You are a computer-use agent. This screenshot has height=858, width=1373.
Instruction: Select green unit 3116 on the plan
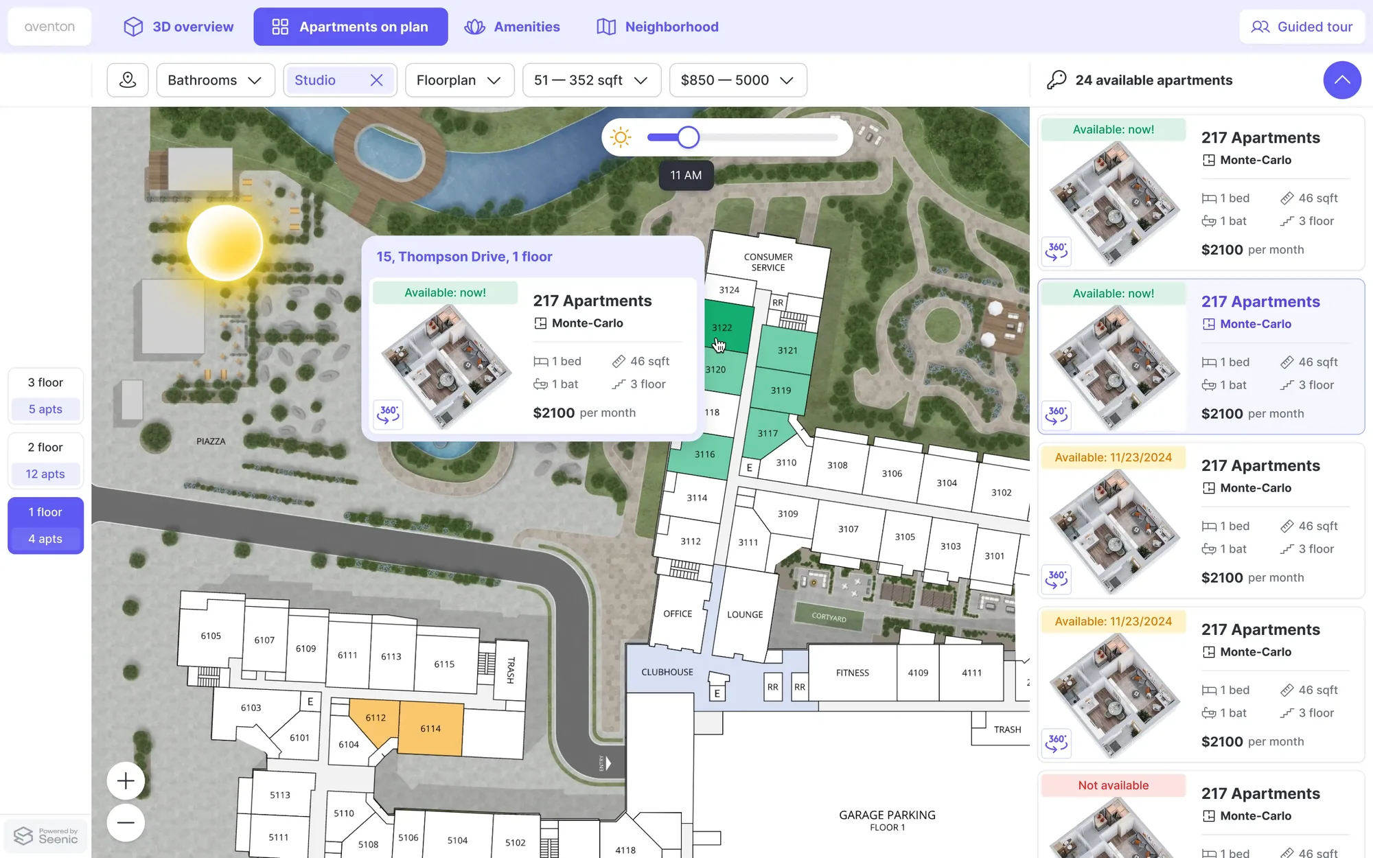click(x=702, y=456)
